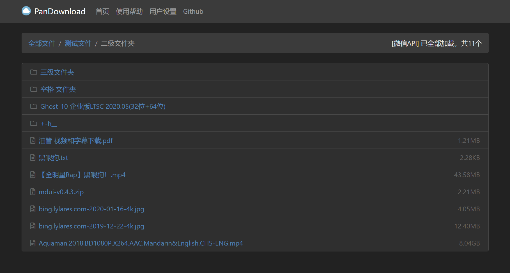Visit the Github link in the navbar

point(193,11)
